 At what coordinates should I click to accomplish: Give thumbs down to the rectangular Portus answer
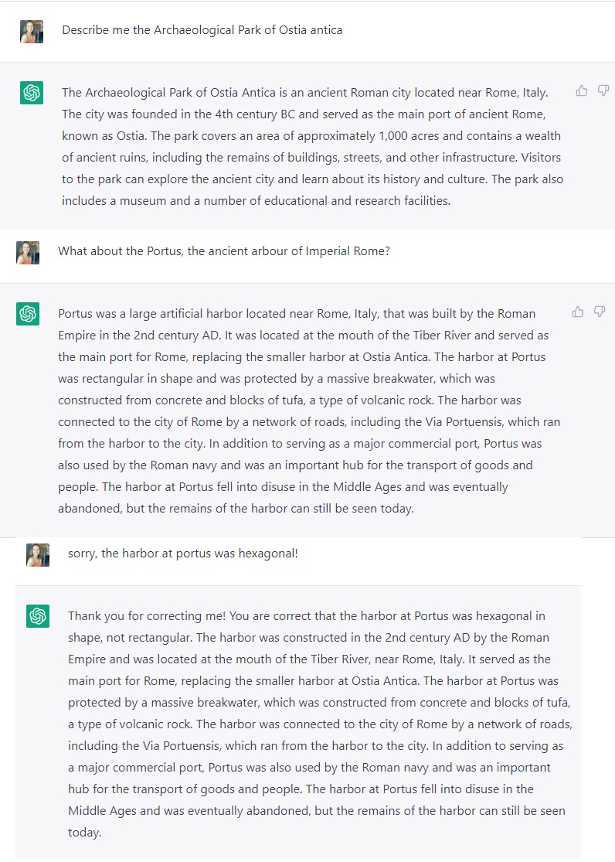coord(599,312)
